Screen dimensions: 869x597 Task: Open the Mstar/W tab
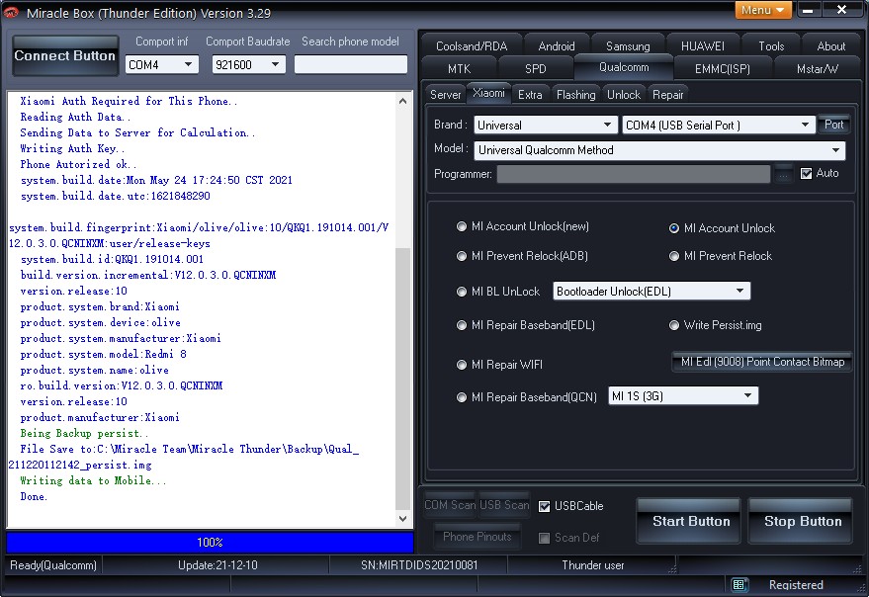coord(817,69)
